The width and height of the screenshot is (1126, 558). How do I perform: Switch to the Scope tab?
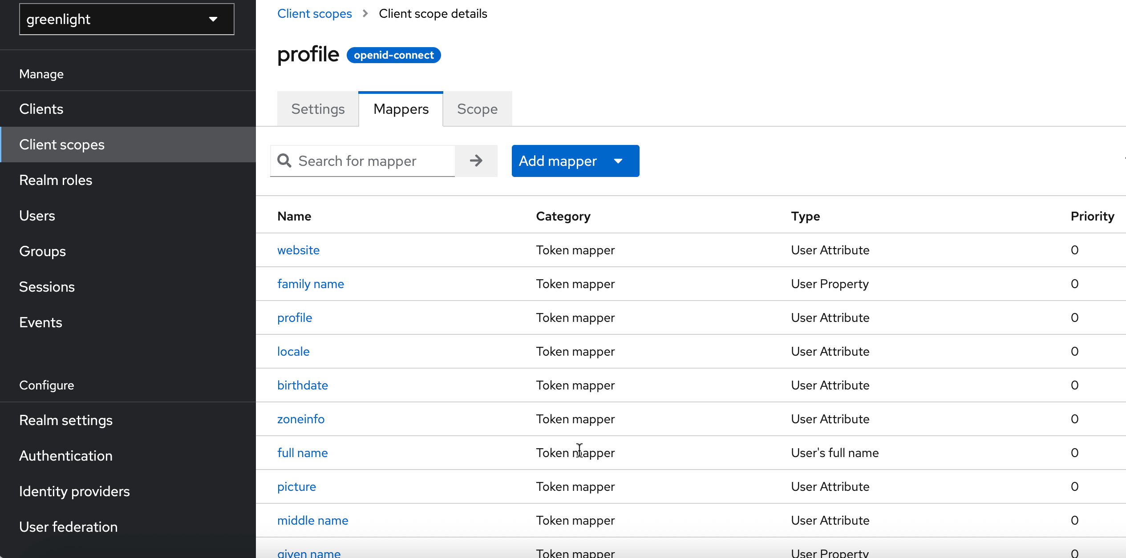[x=477, y=109]
